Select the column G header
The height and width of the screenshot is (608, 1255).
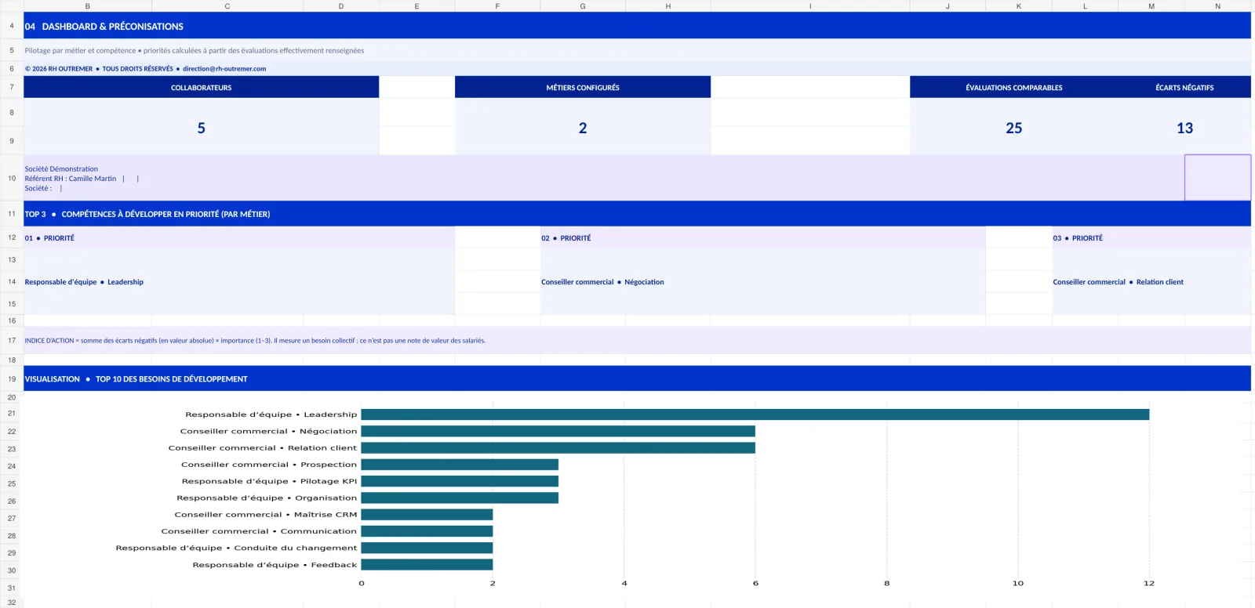[x=583, y=6]
